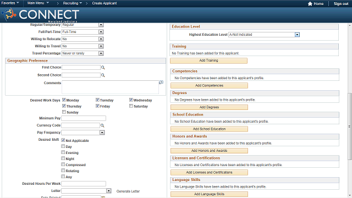Open lookup for First Choice field

[103, 68]
